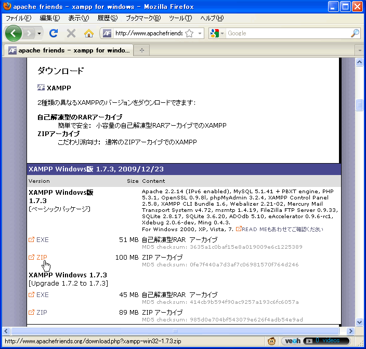Click the status bar URL text
366x349 pixels.
click(x=93, y=341)
